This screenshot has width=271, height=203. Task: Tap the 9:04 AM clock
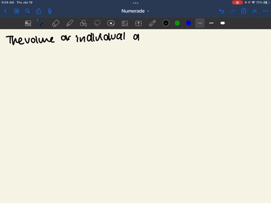pos(8,2)
